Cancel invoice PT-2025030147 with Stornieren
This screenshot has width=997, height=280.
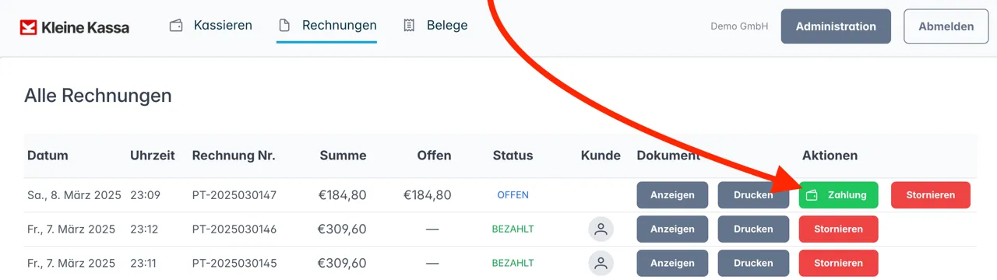click(931, 195)
